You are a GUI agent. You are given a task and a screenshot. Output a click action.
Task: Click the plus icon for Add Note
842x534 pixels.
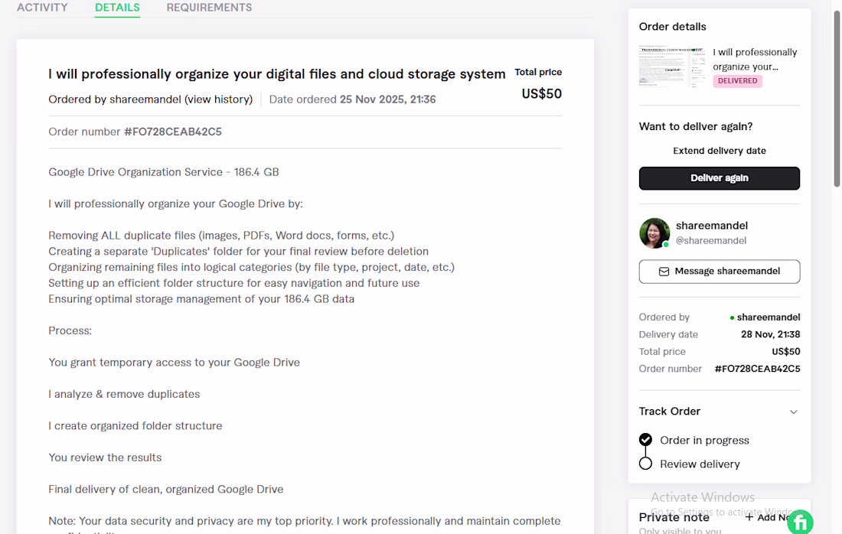[x=749, y=517]
